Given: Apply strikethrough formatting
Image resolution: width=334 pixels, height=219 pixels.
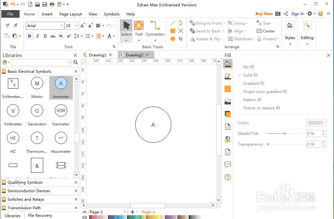Looking at the screenshot, I should click(53, 36).
